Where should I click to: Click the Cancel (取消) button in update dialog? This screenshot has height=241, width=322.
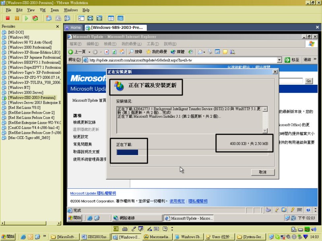tap(263, 172)
